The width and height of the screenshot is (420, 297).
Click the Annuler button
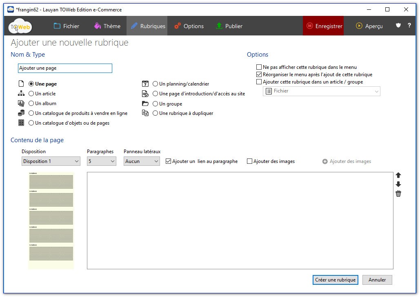pos(377,280)
